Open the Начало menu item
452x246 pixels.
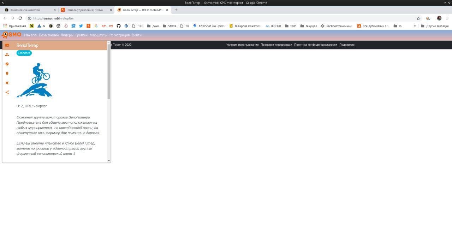click(x=30, y=35)
